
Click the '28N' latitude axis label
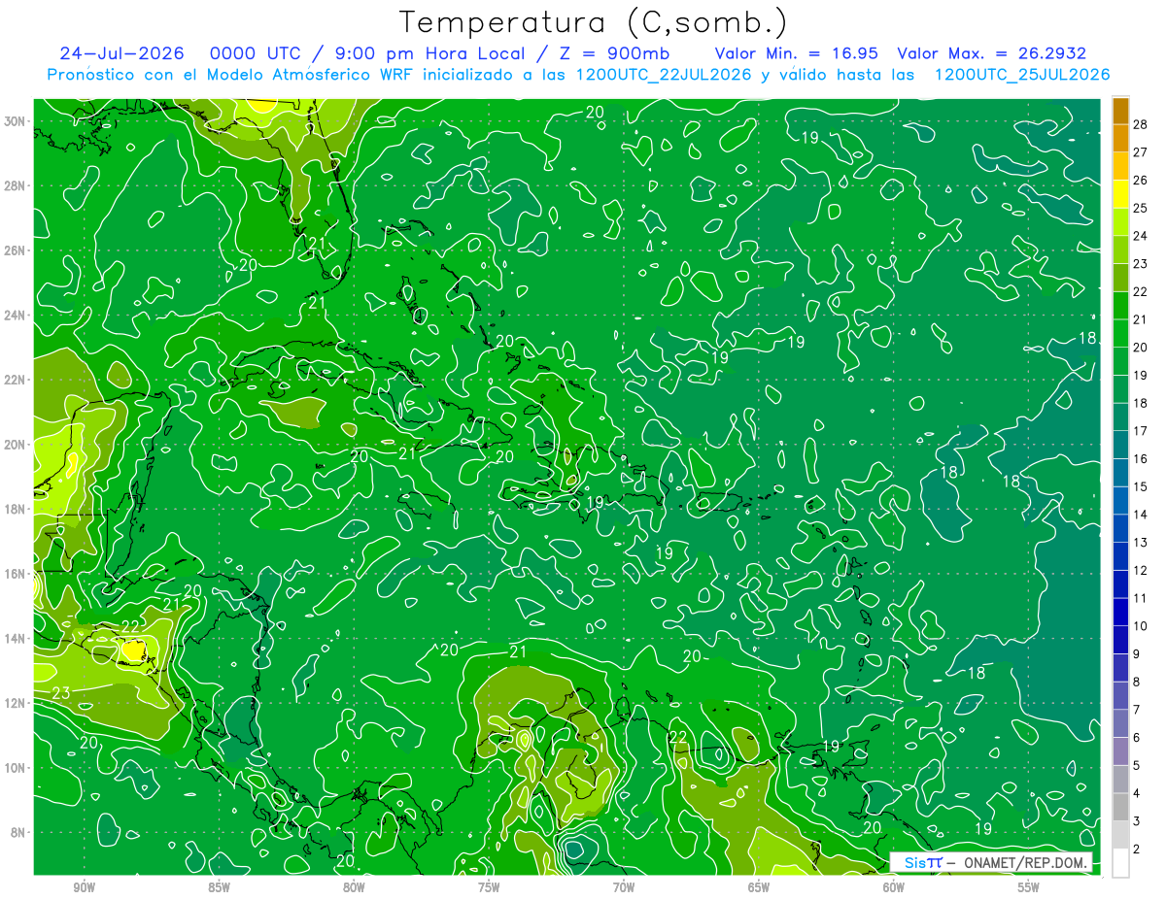point(17,185)
